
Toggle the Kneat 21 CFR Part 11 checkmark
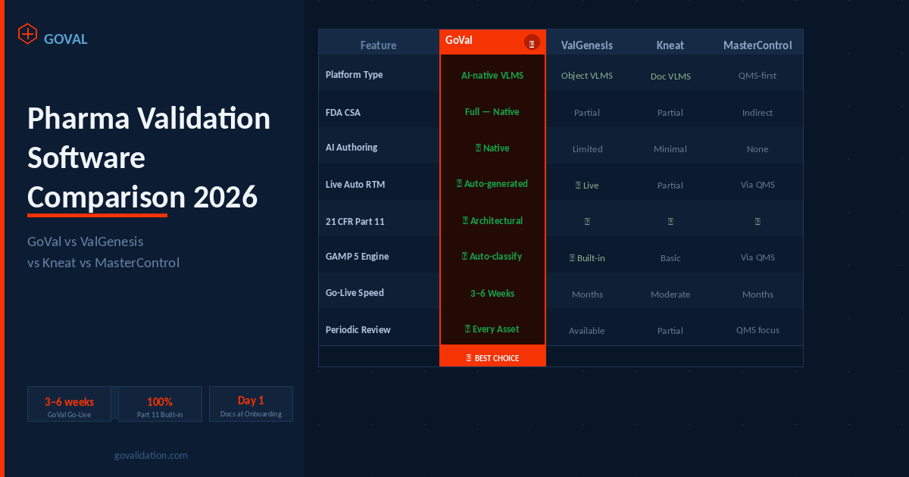[670, 220]
